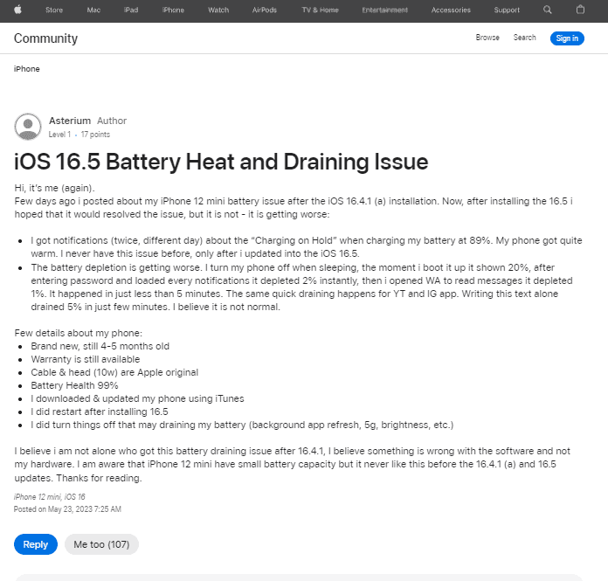Click the 'Battery Health 99%' bullet
608x581 pixels.
click(x=74, y=385)
